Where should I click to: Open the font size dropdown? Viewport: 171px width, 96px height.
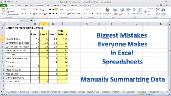coord(40,10)
